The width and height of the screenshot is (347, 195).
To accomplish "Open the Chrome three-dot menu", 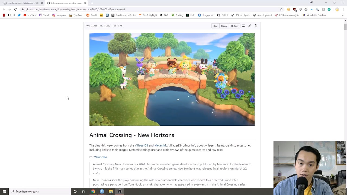I will coord(343,9).
